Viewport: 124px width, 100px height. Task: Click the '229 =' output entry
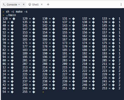coord(108,74)
